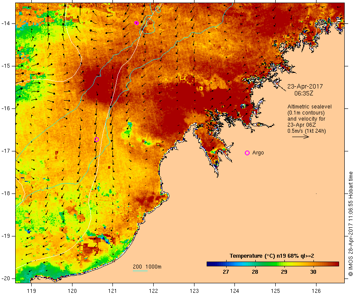Click the '06:35Z' time label
The height and width of the screenshot is (295, 356).
click(303, 93)
